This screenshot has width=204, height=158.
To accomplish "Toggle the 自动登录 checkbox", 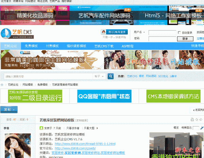I will point(179,33).
